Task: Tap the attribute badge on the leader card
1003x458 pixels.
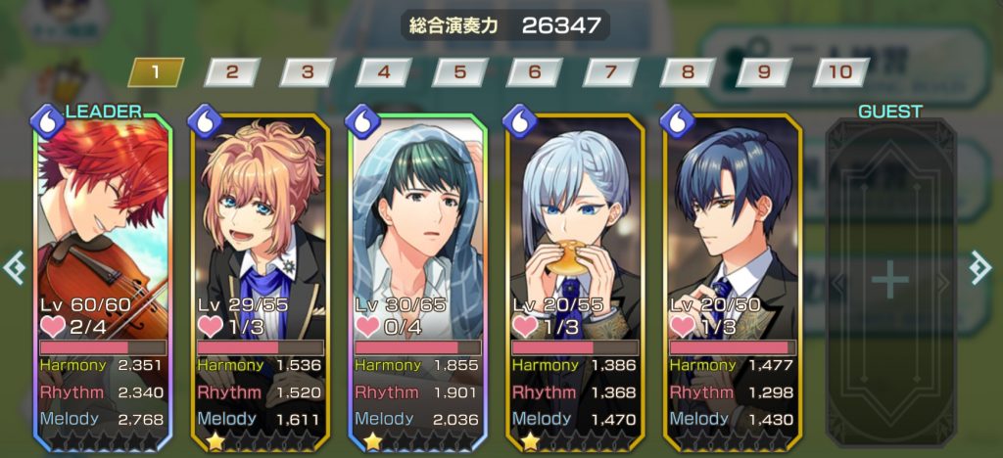Action: click(x=47, y=120)
